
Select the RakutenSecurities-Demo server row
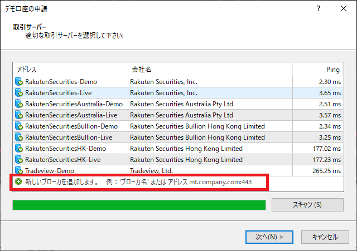pyautogui.click(x=178, y=82)
